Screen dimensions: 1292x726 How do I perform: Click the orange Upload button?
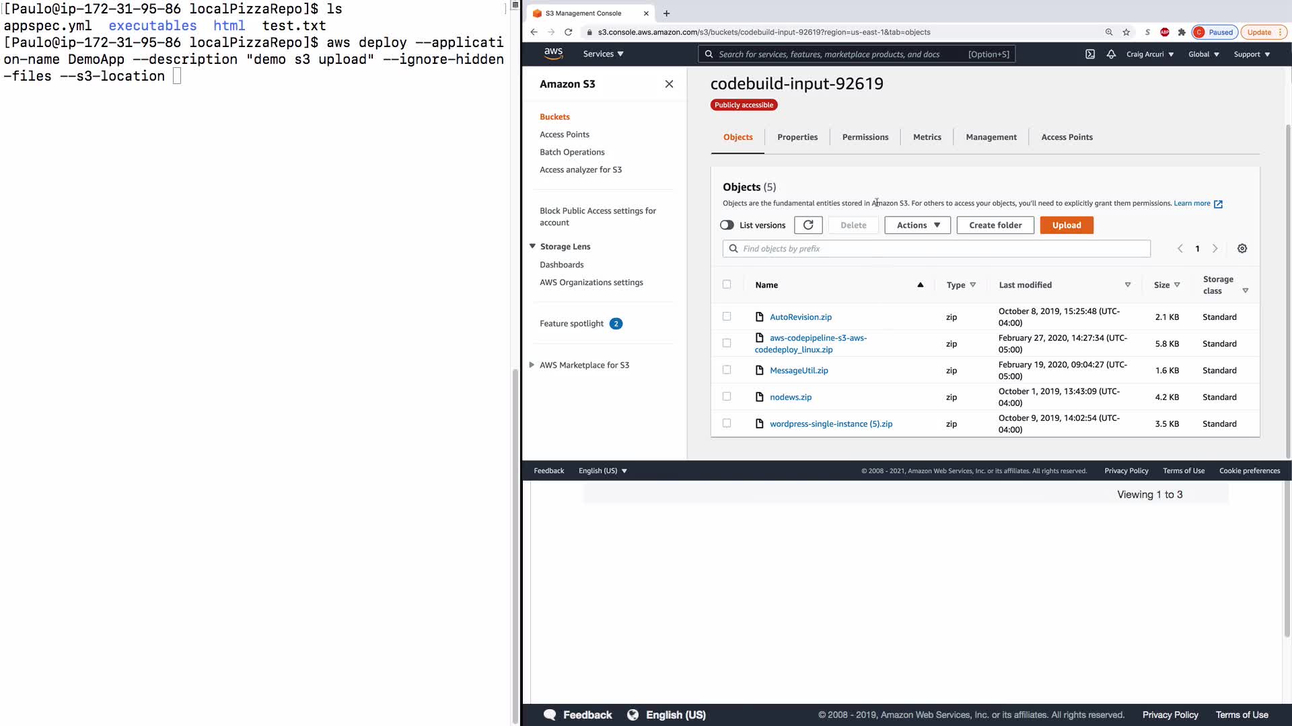pos(1067,225)
